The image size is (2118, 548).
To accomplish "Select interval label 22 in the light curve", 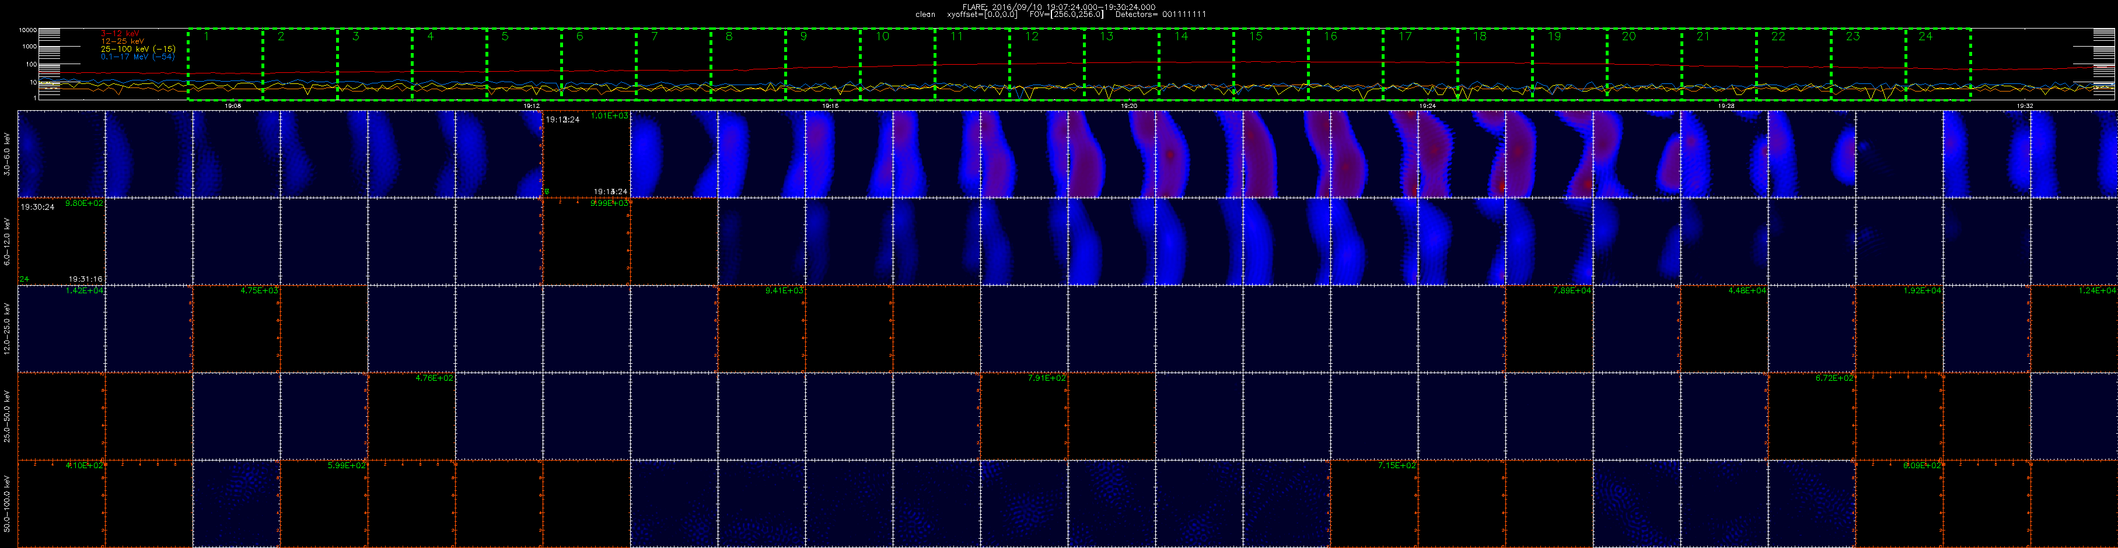I will pos(1778,36).
